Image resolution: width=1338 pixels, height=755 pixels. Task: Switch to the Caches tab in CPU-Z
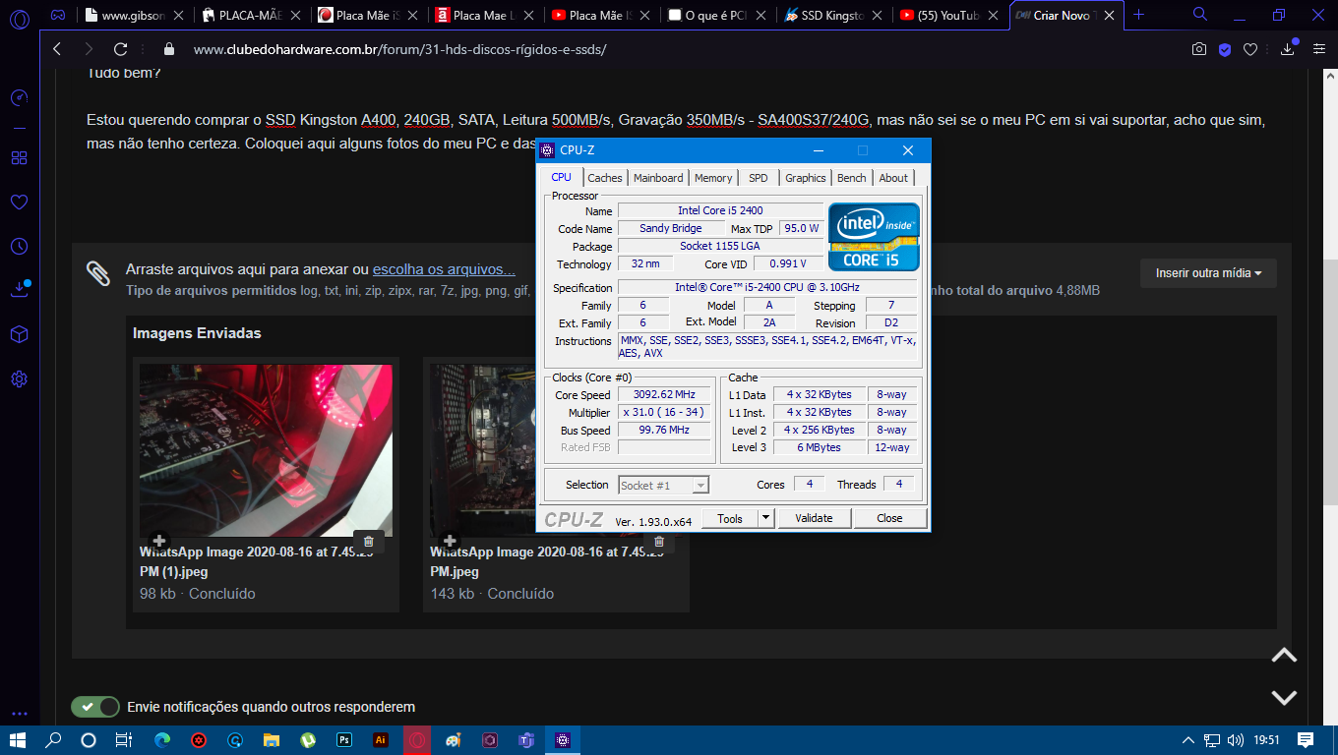[605, 178]
